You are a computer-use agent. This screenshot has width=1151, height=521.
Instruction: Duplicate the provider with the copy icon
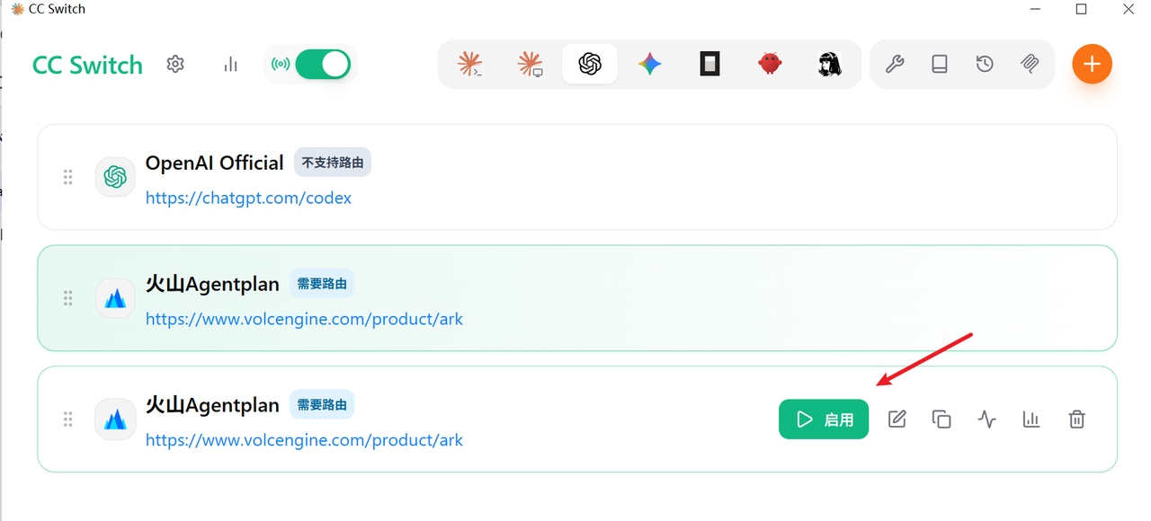pos(941,419)
